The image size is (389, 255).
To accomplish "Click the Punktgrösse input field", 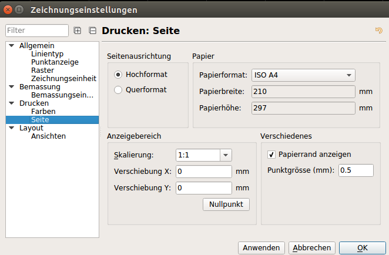I will 356,170.
